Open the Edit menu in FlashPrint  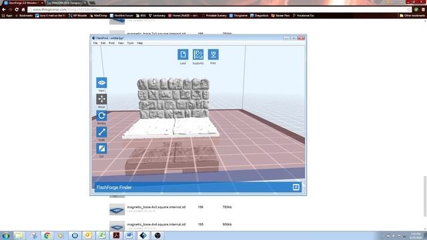(103, 43)
